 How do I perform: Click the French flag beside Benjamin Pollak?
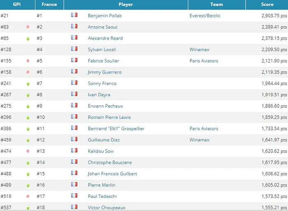(74, 15)
